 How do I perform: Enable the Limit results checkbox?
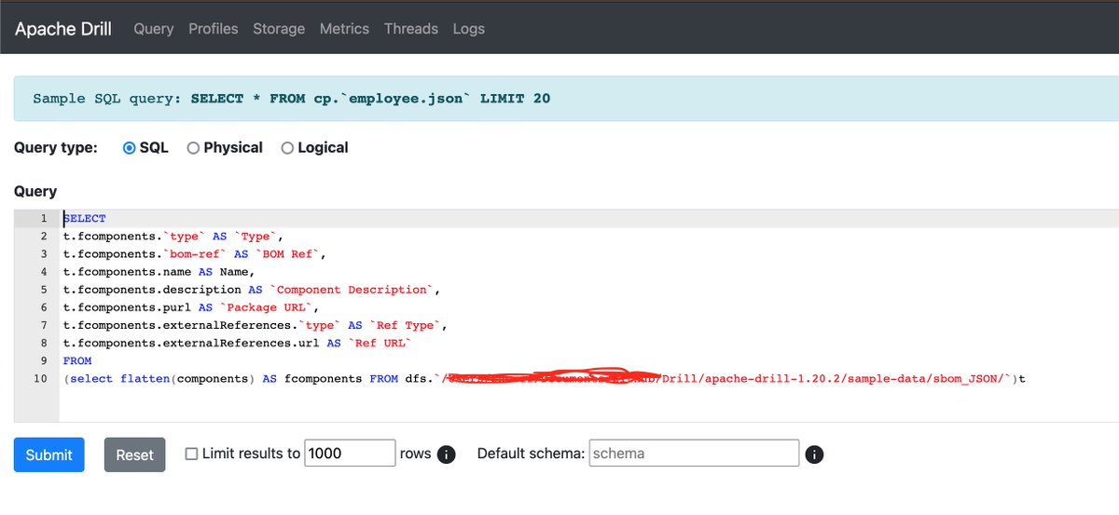click(x=191, y=454)
